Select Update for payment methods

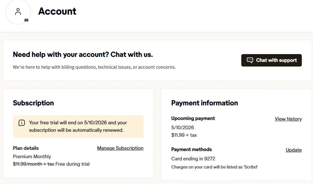[294, 150]
